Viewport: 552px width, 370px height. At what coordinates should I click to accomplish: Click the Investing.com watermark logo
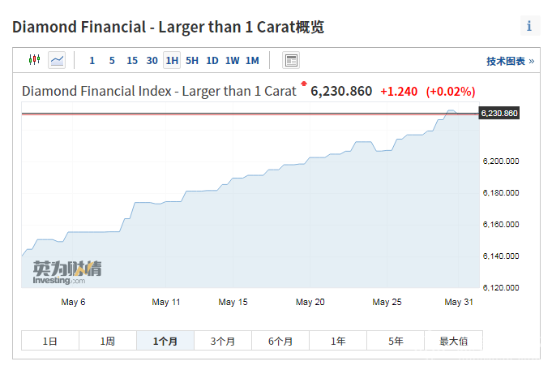pos(66,272)
